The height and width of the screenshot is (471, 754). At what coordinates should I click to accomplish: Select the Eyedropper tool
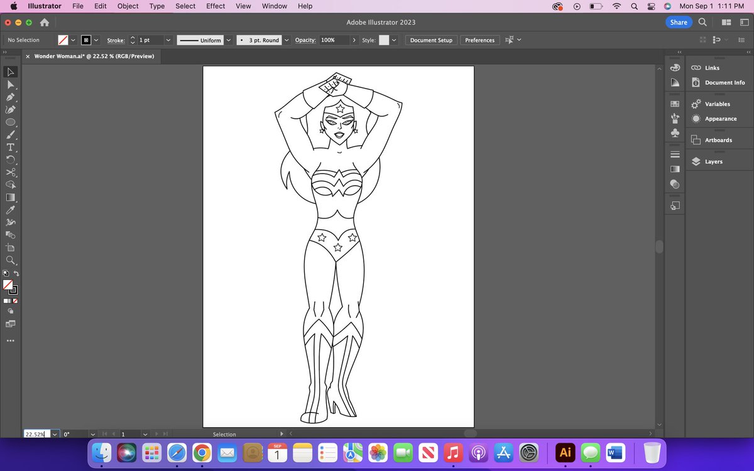tap(11, 210)
